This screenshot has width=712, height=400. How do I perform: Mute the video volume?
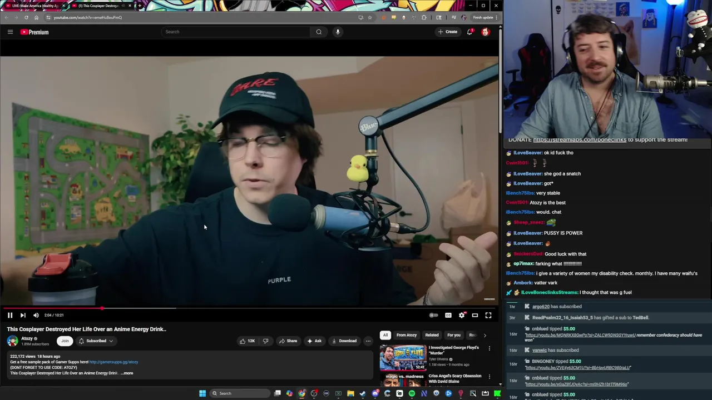point(36,315)
